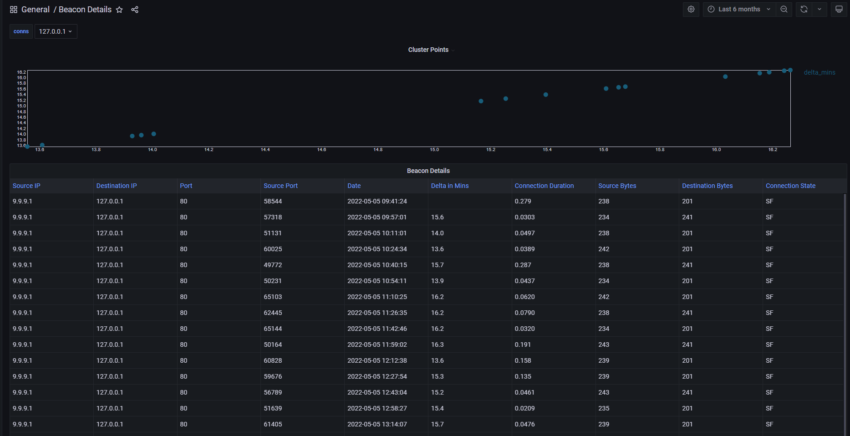Refresh the dashboard
Image resolution: width=850 pixels, height=436 pixels.
804,9
